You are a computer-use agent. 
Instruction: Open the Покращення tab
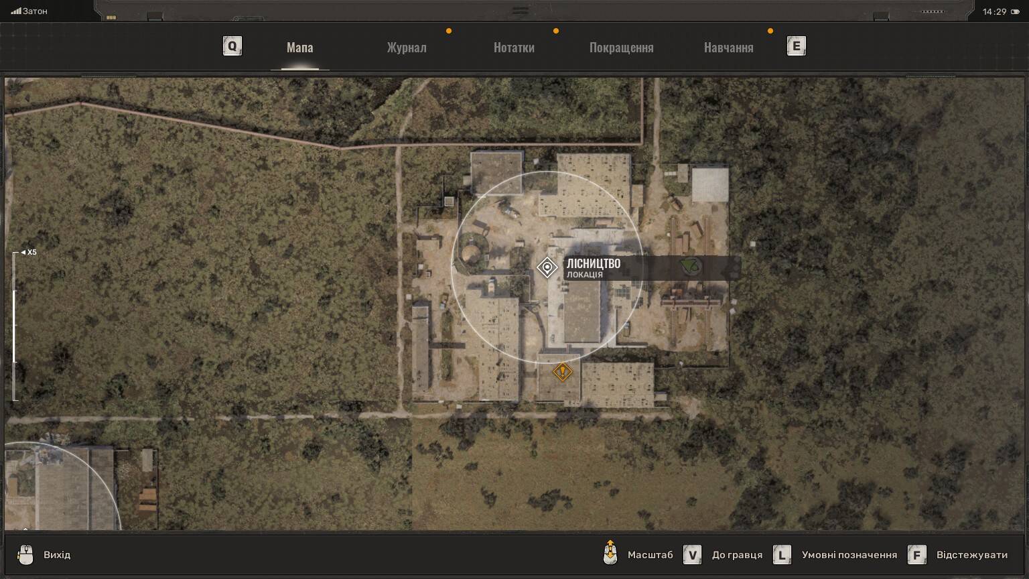[x=621, y=48]
